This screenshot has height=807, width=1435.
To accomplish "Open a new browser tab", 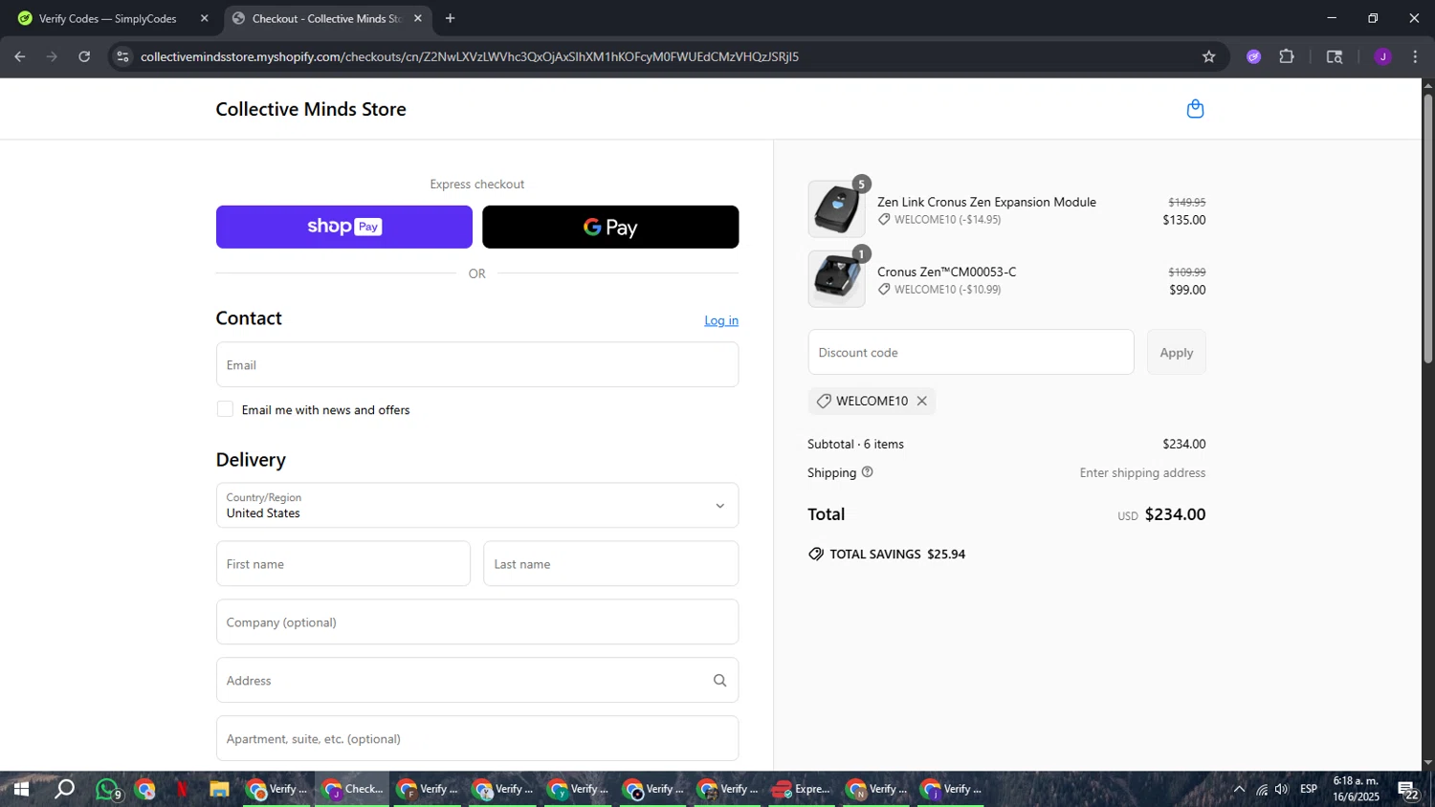I will (451, 18).
